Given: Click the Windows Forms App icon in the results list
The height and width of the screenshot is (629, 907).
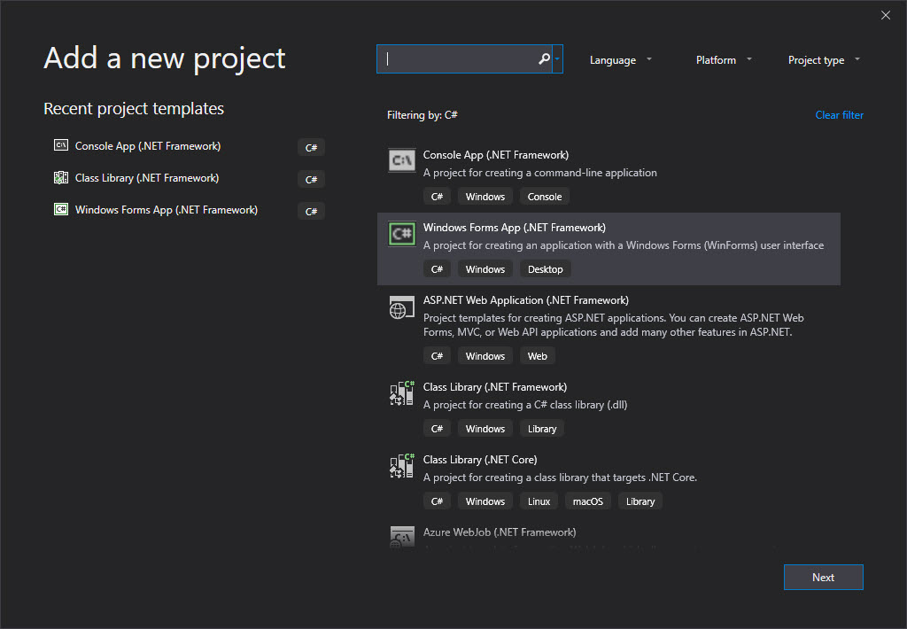Looking at the screenshot, I should click(401, 234).
